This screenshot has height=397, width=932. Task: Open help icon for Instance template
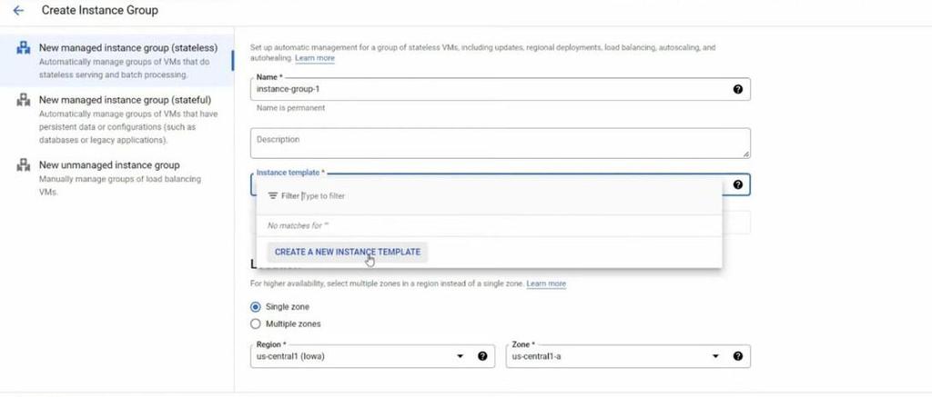click(737, 184)
